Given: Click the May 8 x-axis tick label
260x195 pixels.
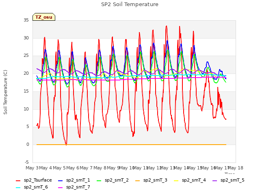Looking at the screenshot, I should pos(100,168).
